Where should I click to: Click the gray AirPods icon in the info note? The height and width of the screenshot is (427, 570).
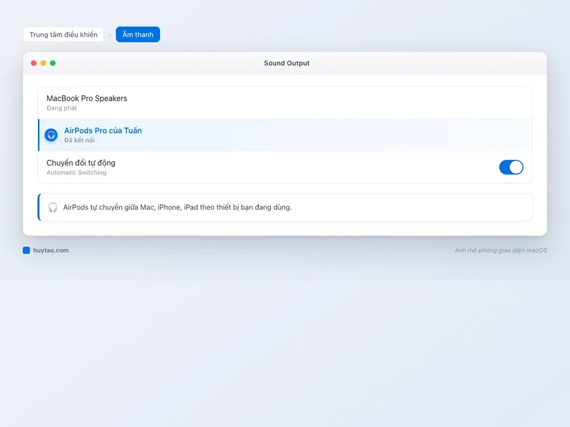point(53,208)
